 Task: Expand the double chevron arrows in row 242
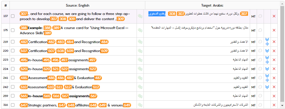(x=267, y=87)
